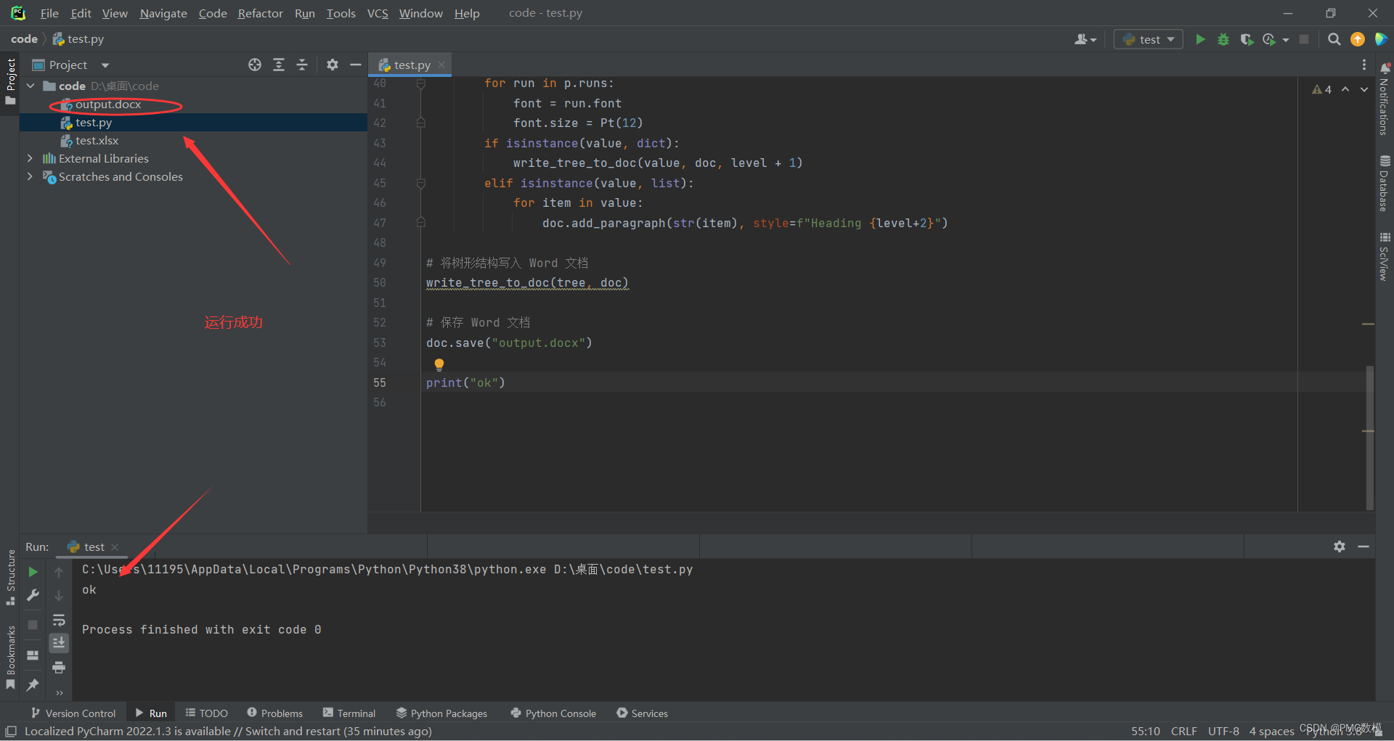Change CRLF line separator in status bar
Image resolution: width=1394 pixels, height=741 pixels.
point(1183,732)
